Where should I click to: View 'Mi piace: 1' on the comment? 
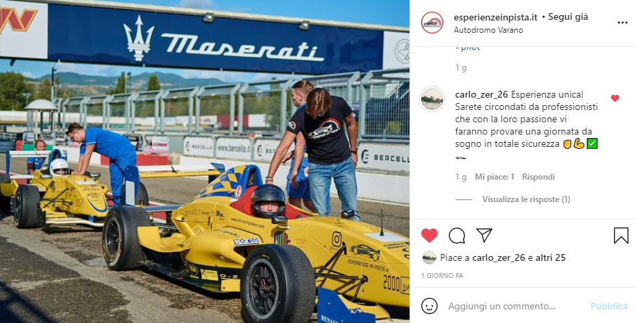[x=495, y=177]
